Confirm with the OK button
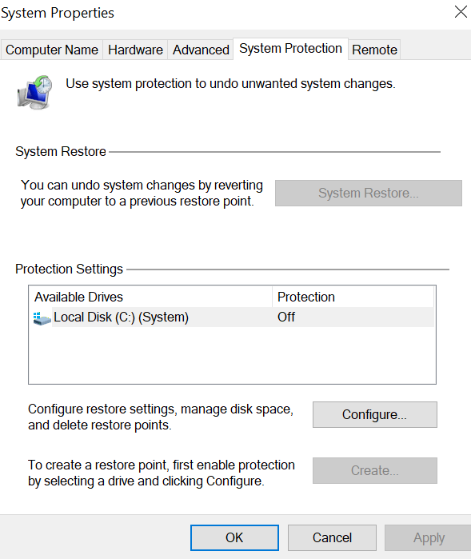Viewport: 471px width, 559px height. tap(234, 537)
